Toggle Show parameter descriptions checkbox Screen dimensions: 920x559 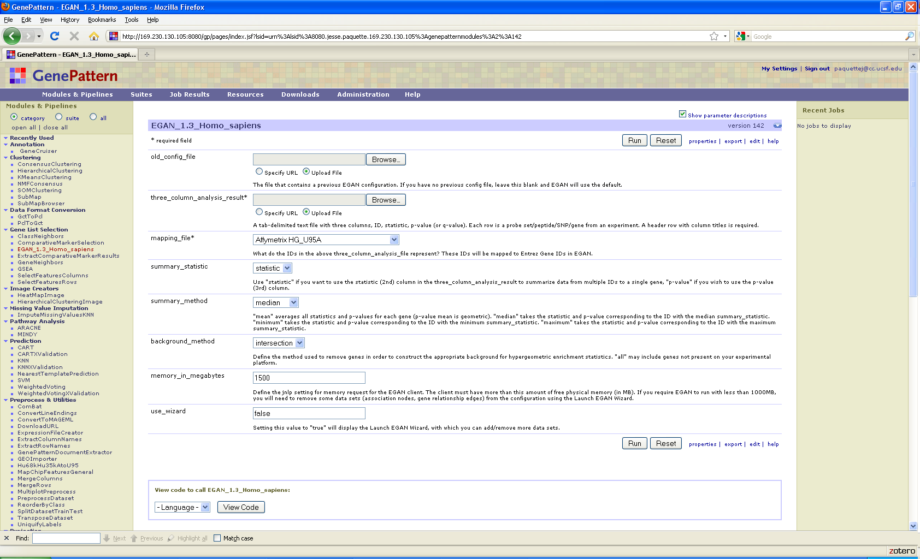[x=682, y=114]
